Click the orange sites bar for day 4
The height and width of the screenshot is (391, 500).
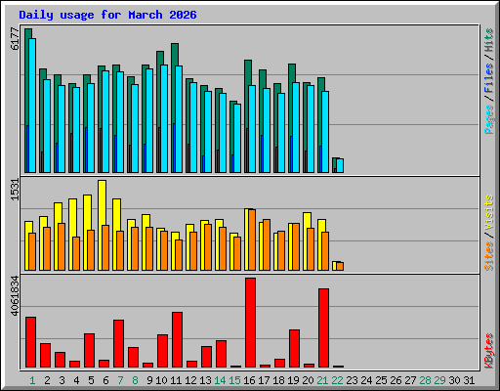pyautogui.click(x=76, y=253)
